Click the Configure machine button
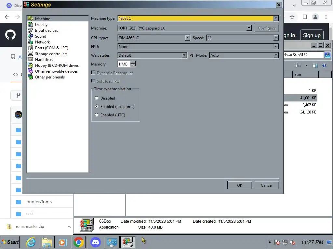The width and height of the screenshot is (333, 249). (x=267, y=28)
